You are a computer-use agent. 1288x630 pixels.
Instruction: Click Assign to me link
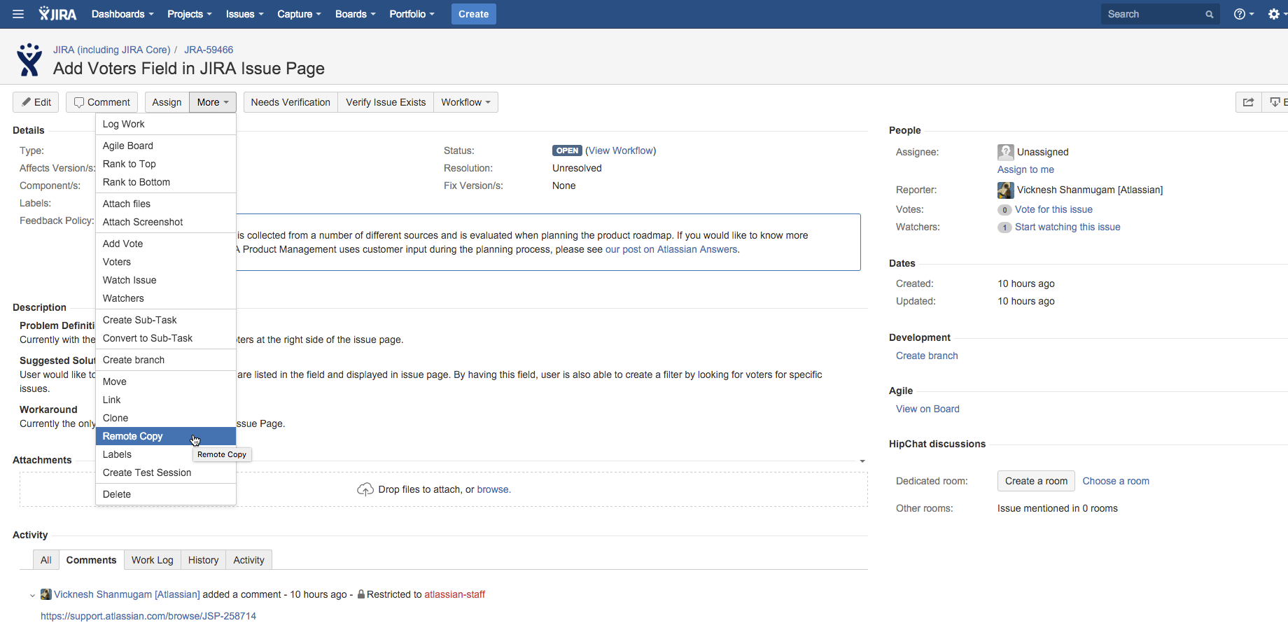pyautogui.click(x=1025, y=169)
